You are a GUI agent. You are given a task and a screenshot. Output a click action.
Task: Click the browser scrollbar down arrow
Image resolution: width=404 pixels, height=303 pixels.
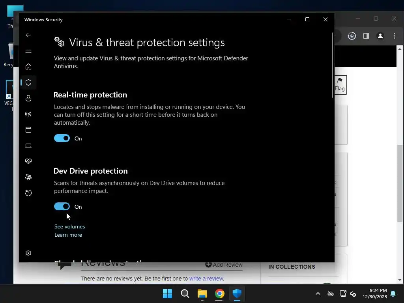400,280
